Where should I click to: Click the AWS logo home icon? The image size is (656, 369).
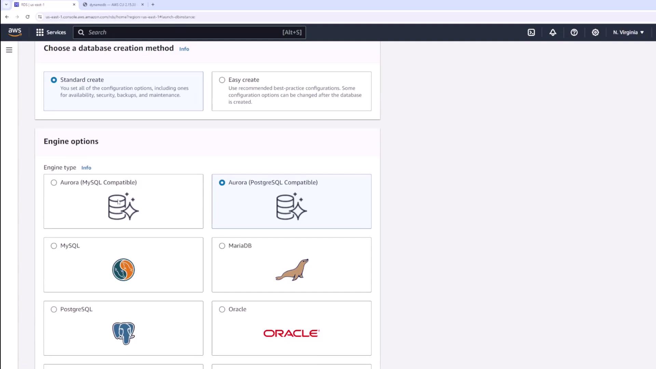point(15,32)
